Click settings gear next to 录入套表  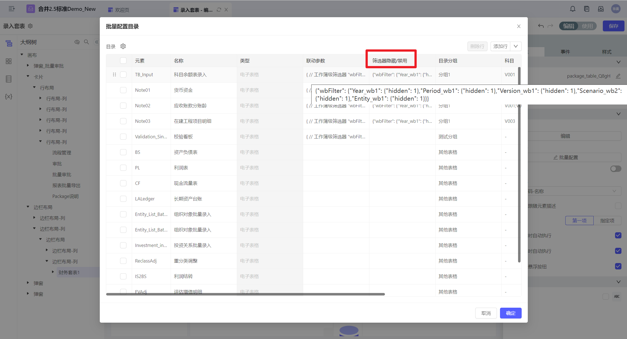(x=30, y=26)
